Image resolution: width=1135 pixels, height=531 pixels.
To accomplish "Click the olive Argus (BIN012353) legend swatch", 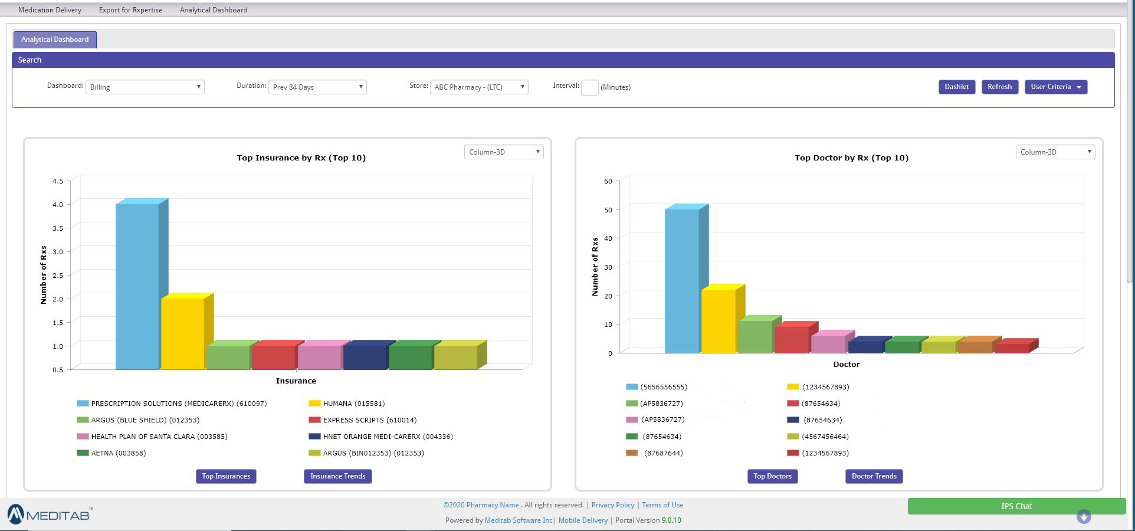I will (x=314, y=453).
